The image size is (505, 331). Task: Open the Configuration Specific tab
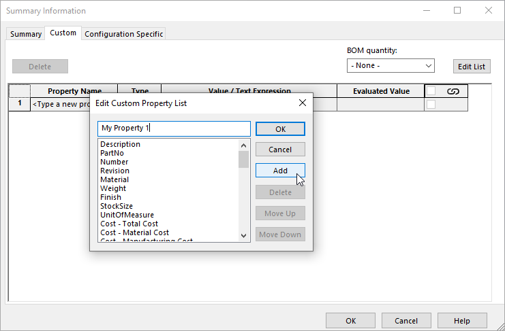(123, 34)
